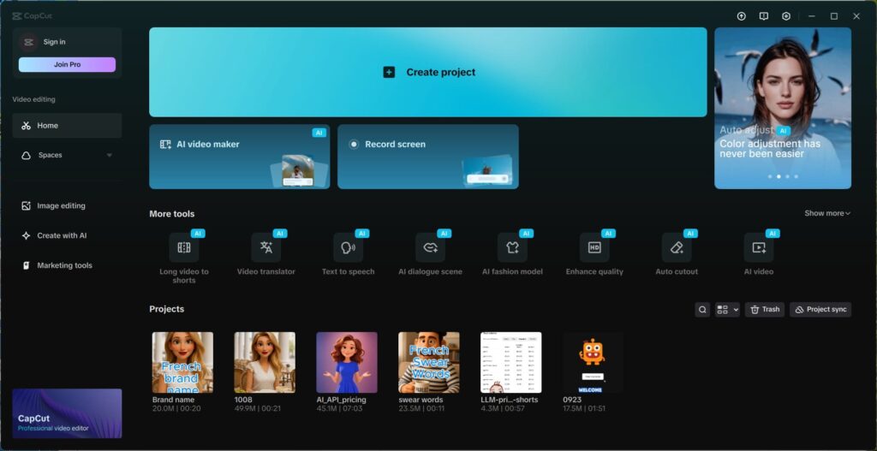Click the Enhance quality HD icon
This screenshot has height=451, width=877.
(594, 248)
